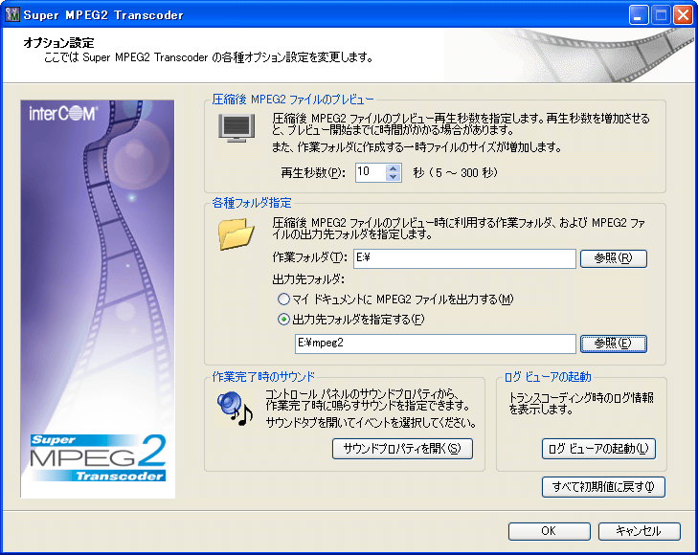Focus the 作業フォルダ path field

click(464, 258)
